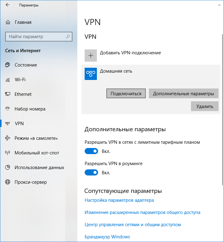Image resolution: width=224 pixels, height=242 pixels.
Task: Open the Использование данных section
Action: point(39,168)
